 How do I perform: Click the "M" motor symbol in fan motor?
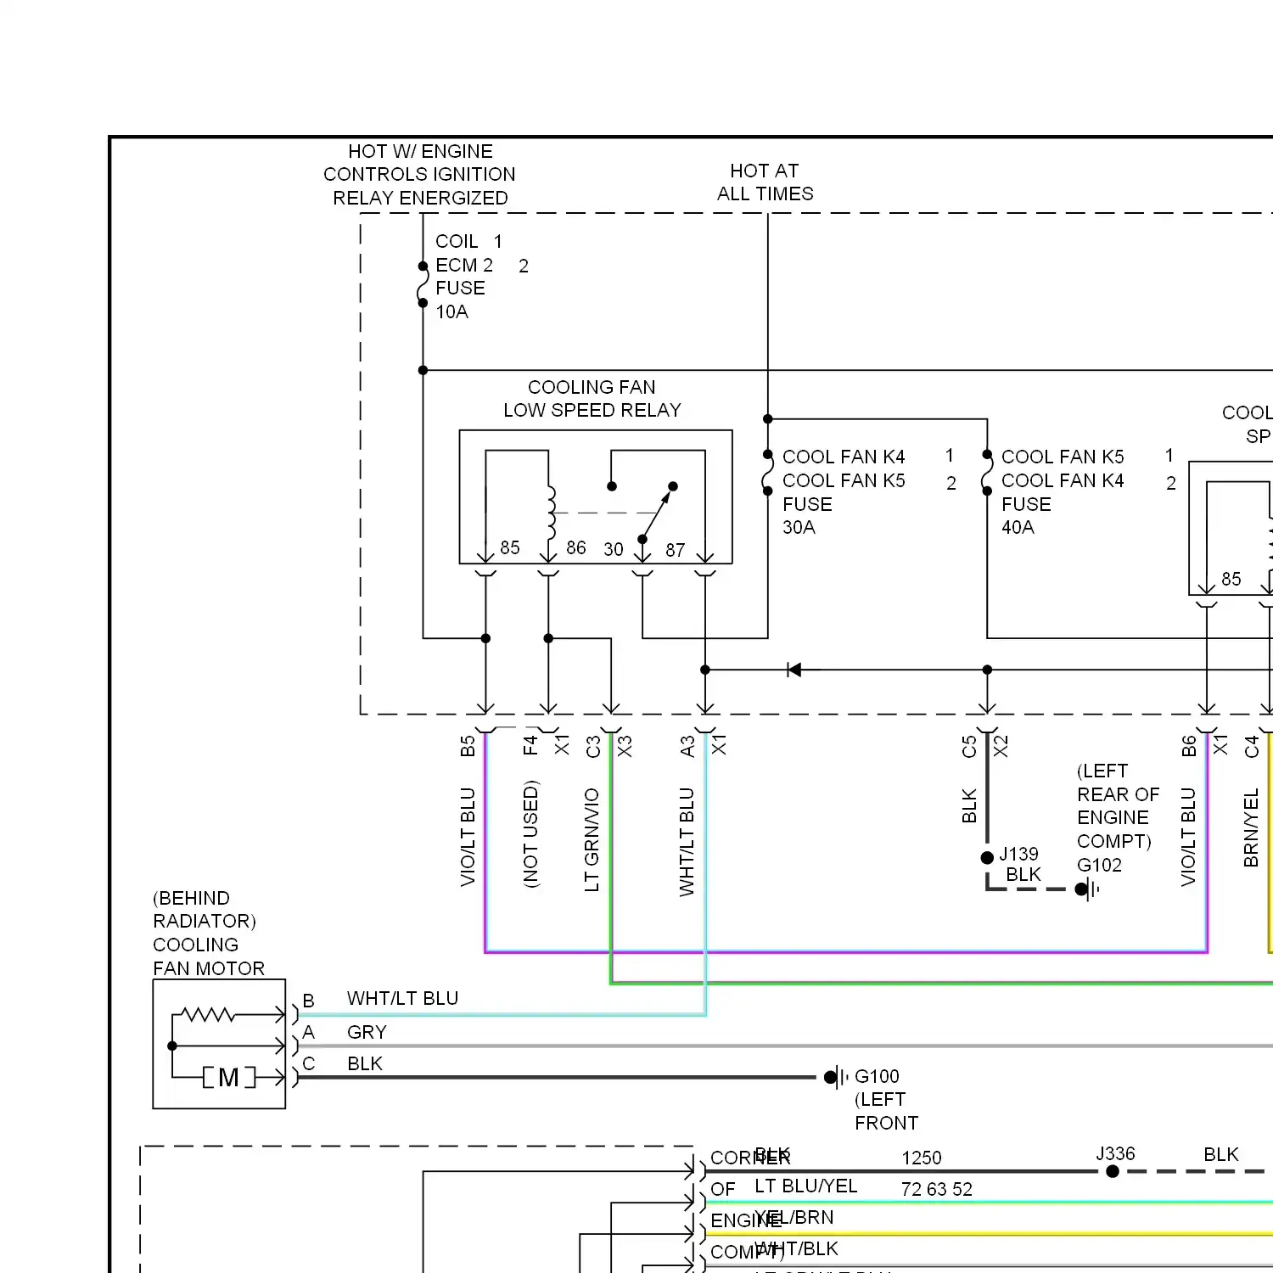[x=229, y=1078]
